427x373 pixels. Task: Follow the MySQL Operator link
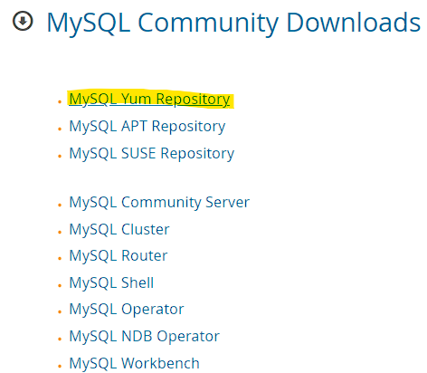click(127, 310)
